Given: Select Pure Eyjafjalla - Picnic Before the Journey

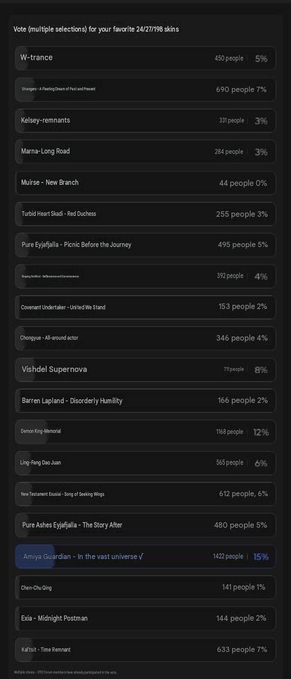Looking at the screenshot, I should pos(145,245).
